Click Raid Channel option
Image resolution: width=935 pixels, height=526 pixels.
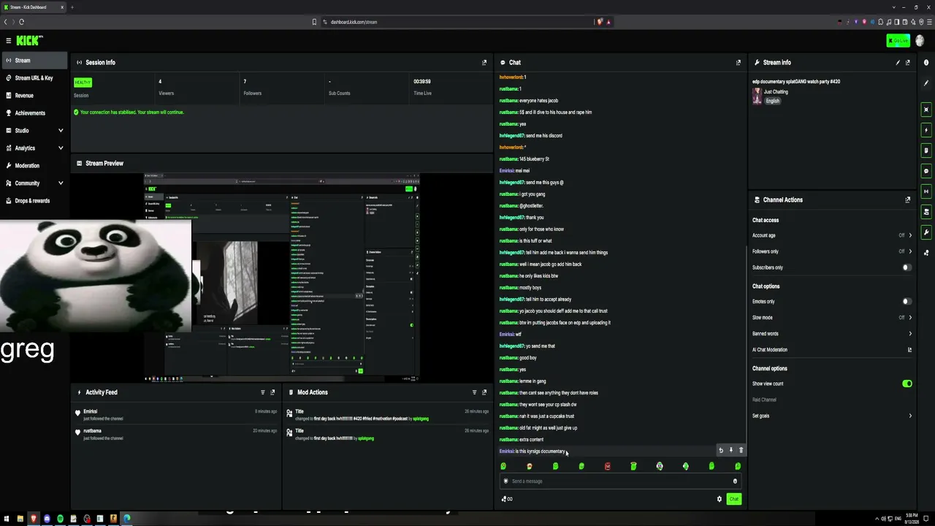click(764, 400)
